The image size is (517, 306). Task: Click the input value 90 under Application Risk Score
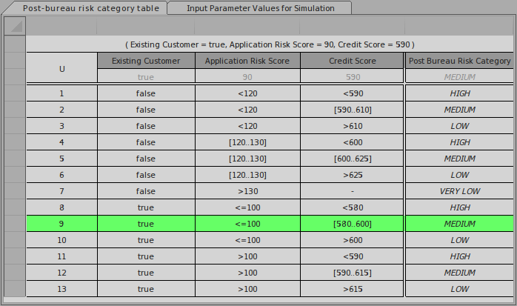tap(247, 76)
